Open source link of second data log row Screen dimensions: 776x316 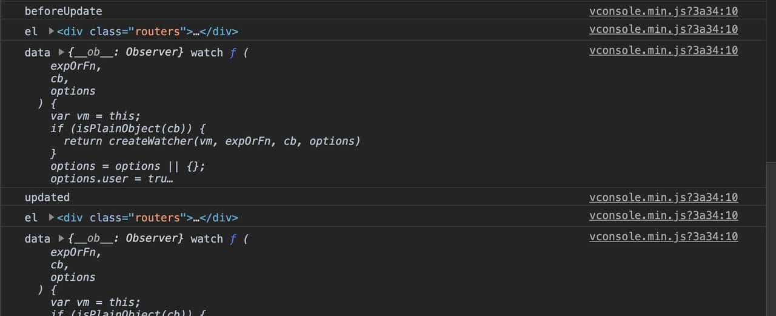pos(663,236)
